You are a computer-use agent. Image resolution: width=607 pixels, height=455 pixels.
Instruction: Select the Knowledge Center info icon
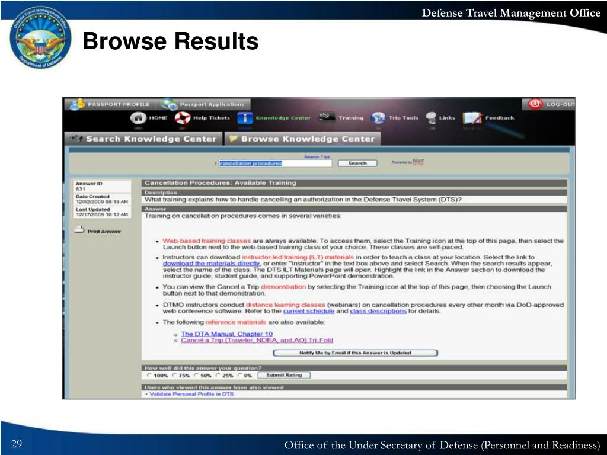click(245, 118)
